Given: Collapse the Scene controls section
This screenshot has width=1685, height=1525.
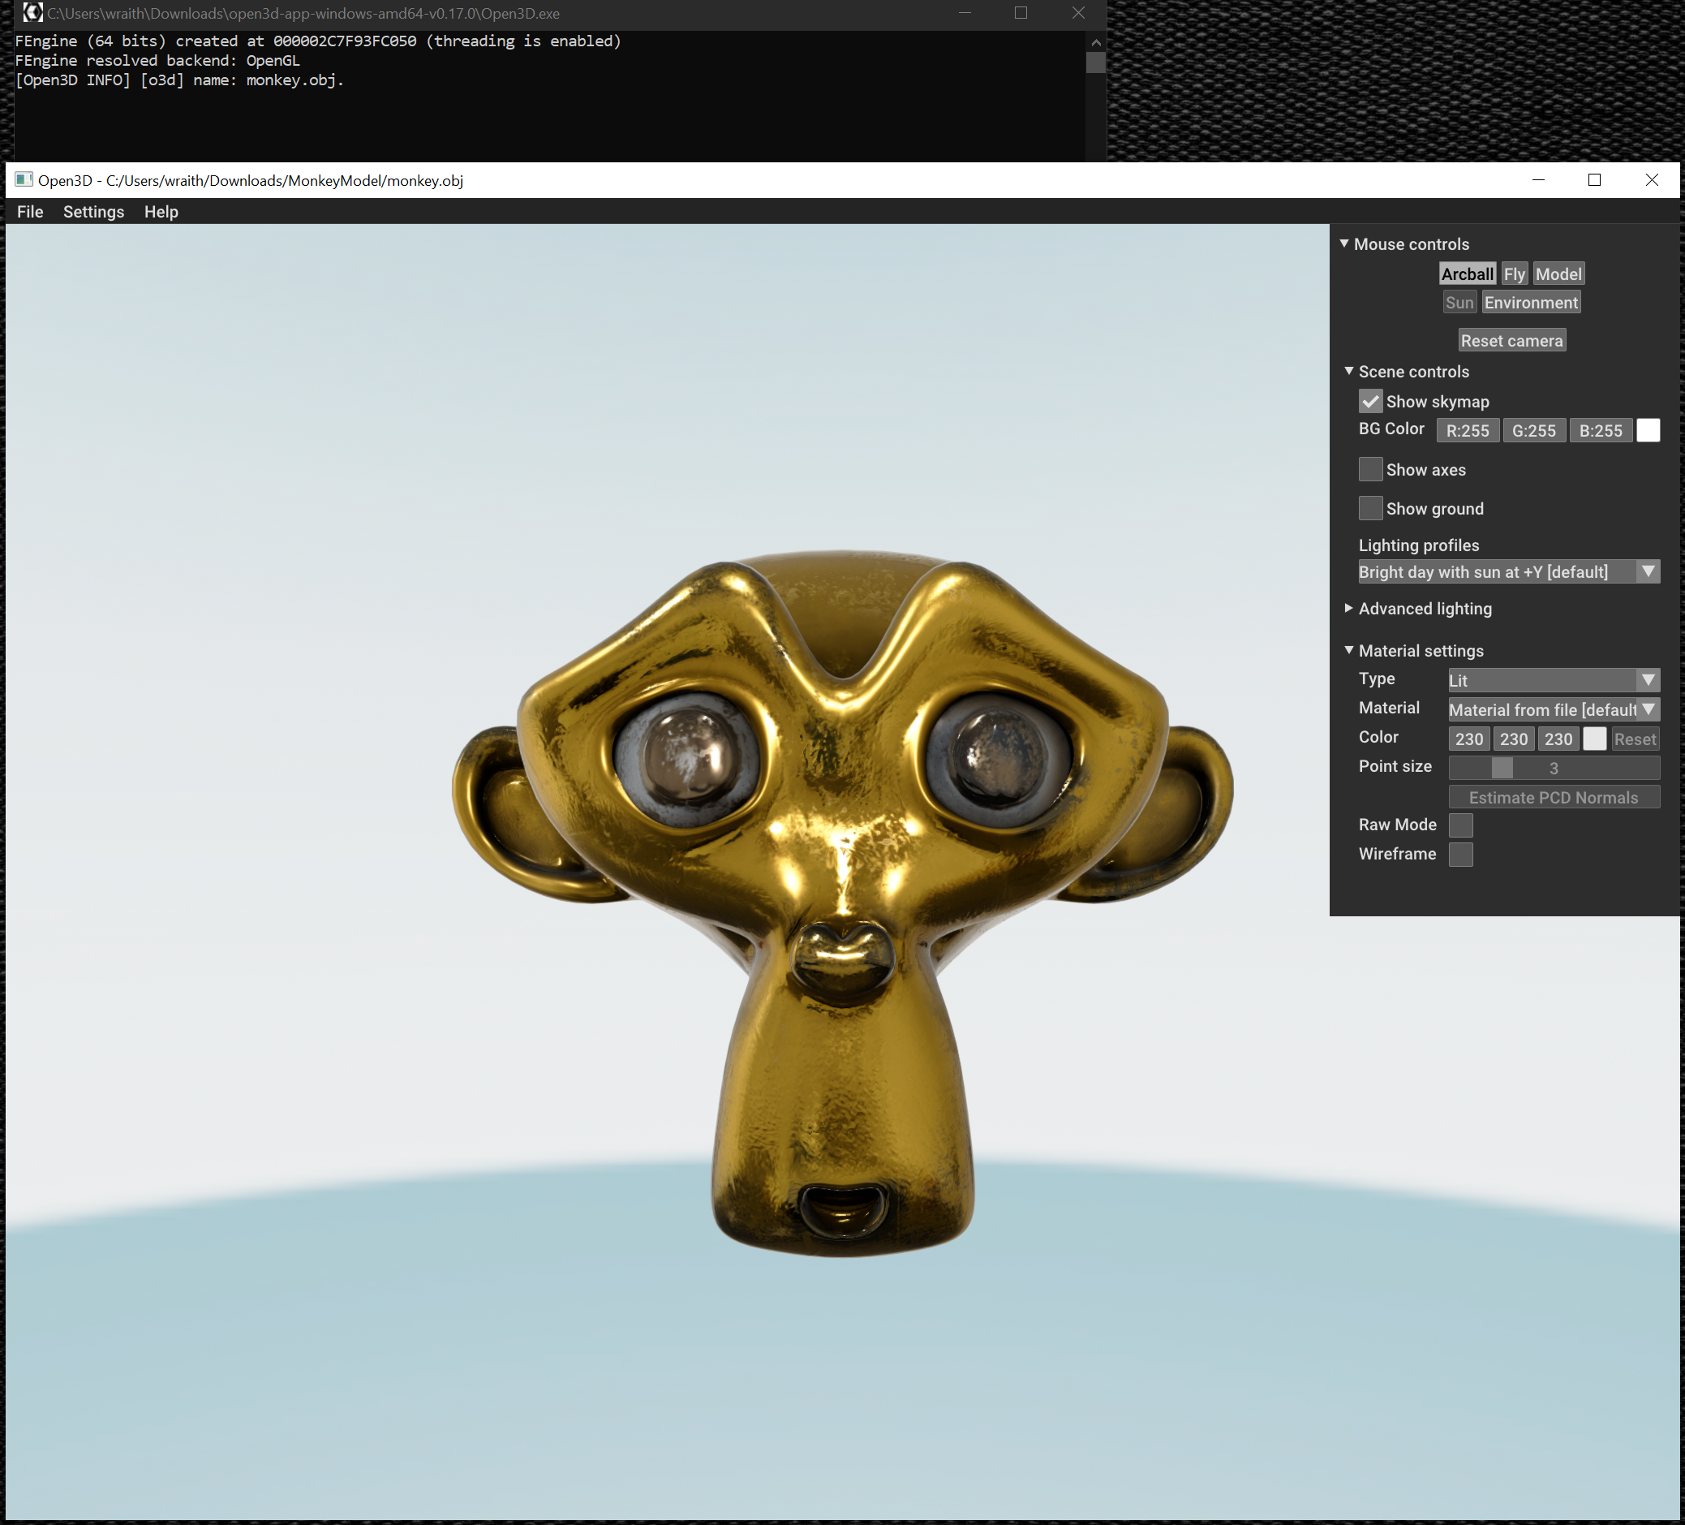Looking at the screenshot, I should [x=1348, y=371].
